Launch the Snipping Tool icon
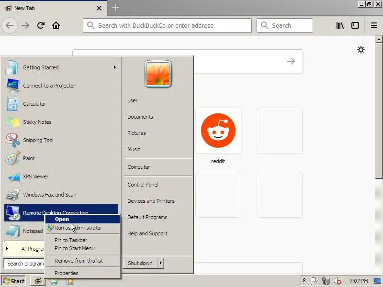 tap(13, 140)
